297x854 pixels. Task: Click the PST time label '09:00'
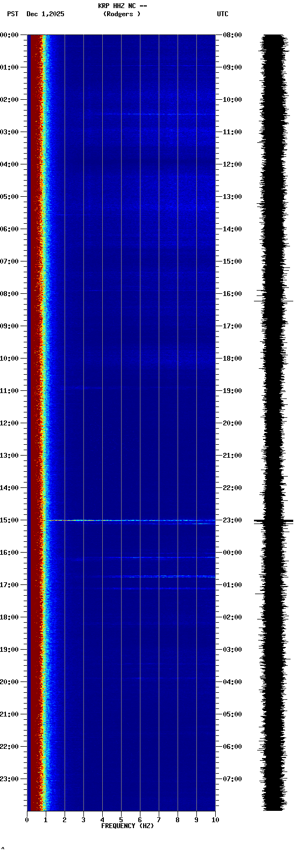9,326
